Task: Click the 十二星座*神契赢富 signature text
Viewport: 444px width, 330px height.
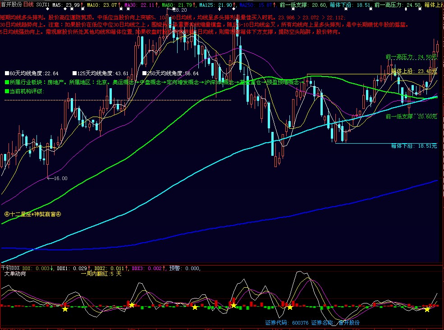Action: click(x=33, y=214)
